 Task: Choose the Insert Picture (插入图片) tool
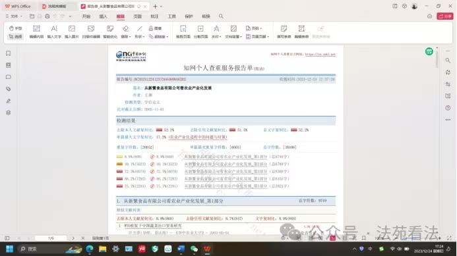pyautogui.click(x=72, y=32)
